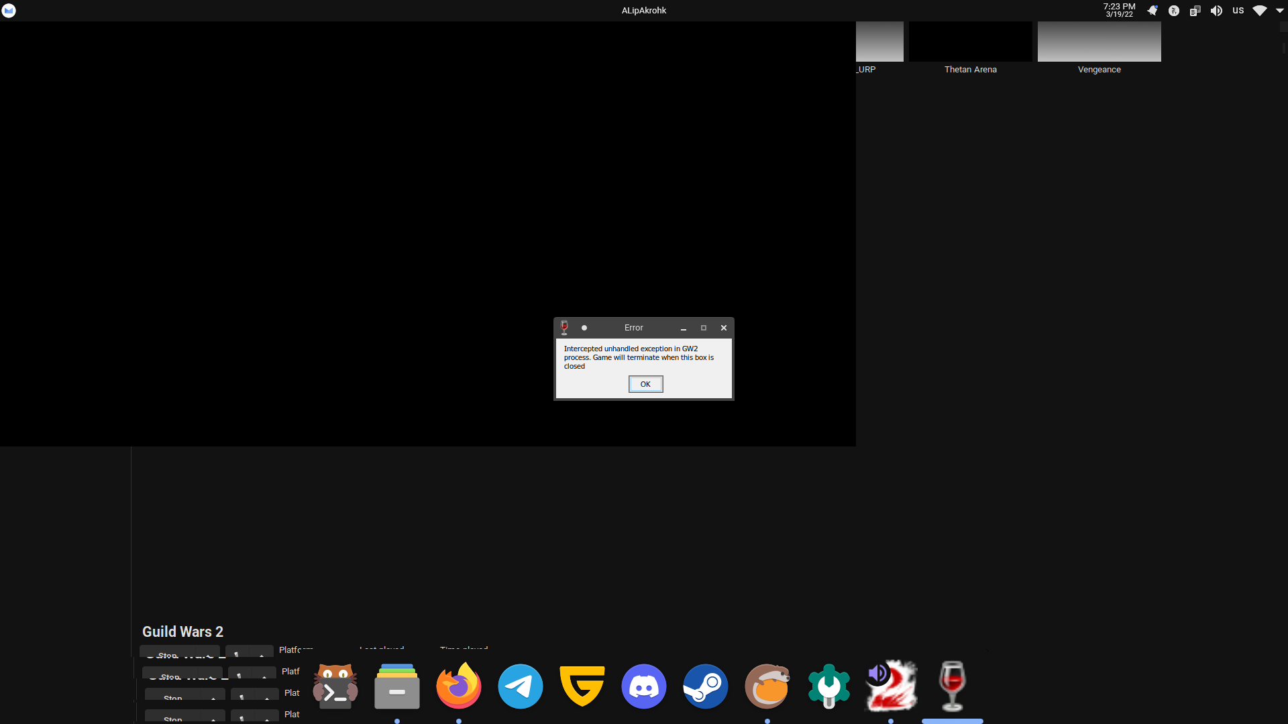Open the notifications bell in the top panel
Screen dimensions: 1288x724
[x=1152, y=11]
